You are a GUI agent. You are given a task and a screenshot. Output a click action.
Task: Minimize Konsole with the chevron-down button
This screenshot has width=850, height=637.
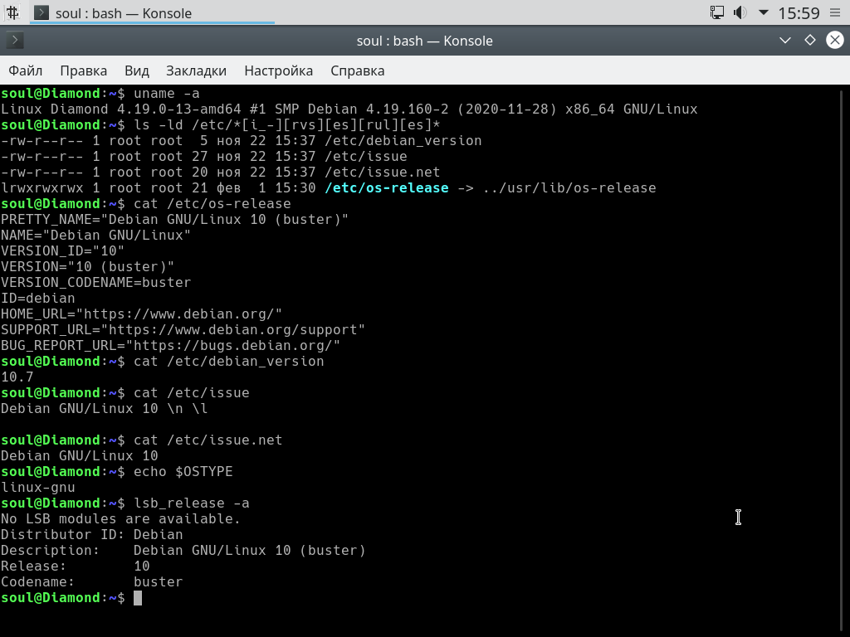785,40
